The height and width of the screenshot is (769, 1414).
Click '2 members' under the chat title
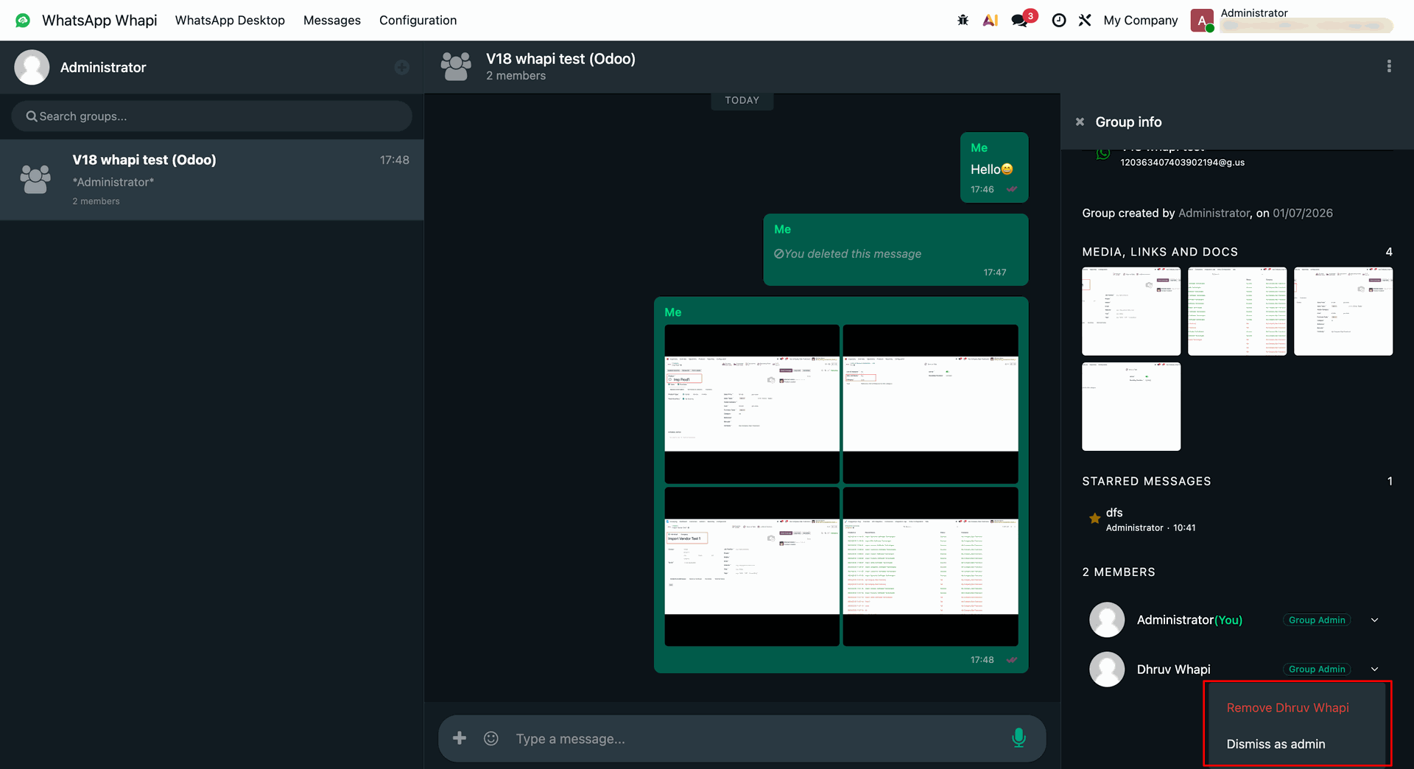[516, 76]
